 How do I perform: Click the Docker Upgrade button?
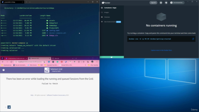point(153,3)
